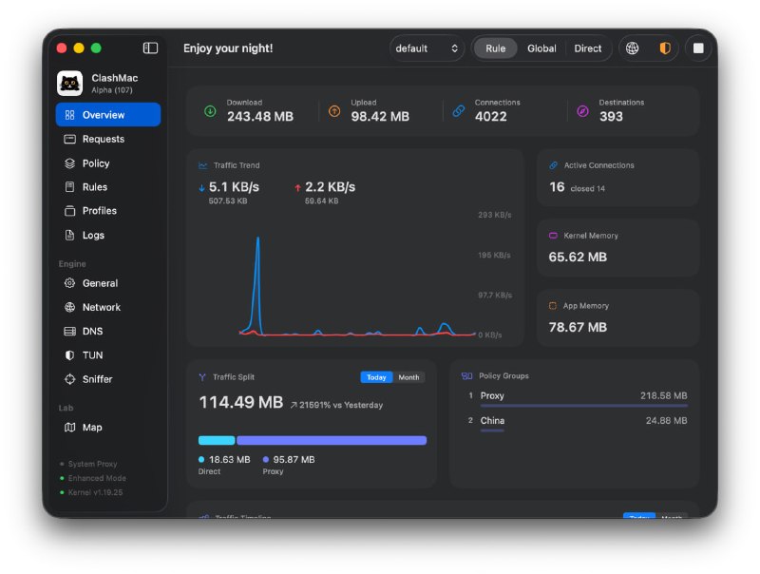
Task: Click the China policy group row
Action: tap(578, 423)
